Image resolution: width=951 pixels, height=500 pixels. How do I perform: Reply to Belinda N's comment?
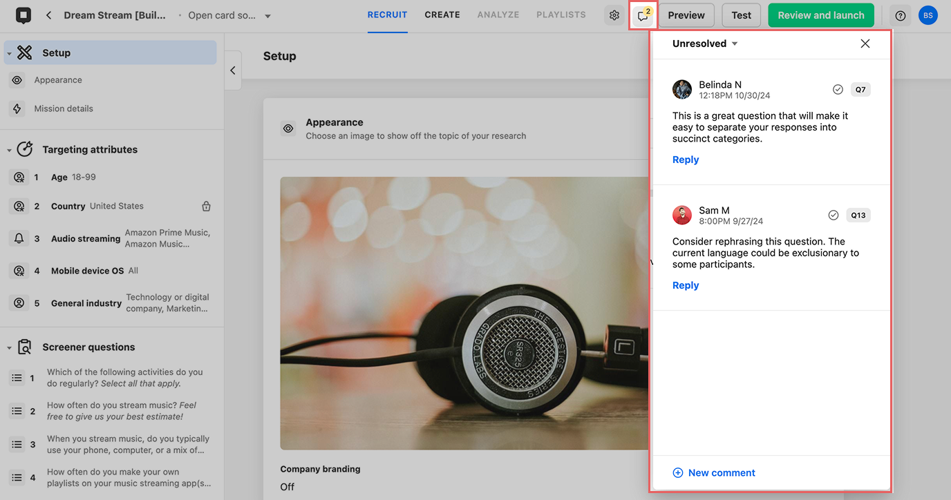686,160
